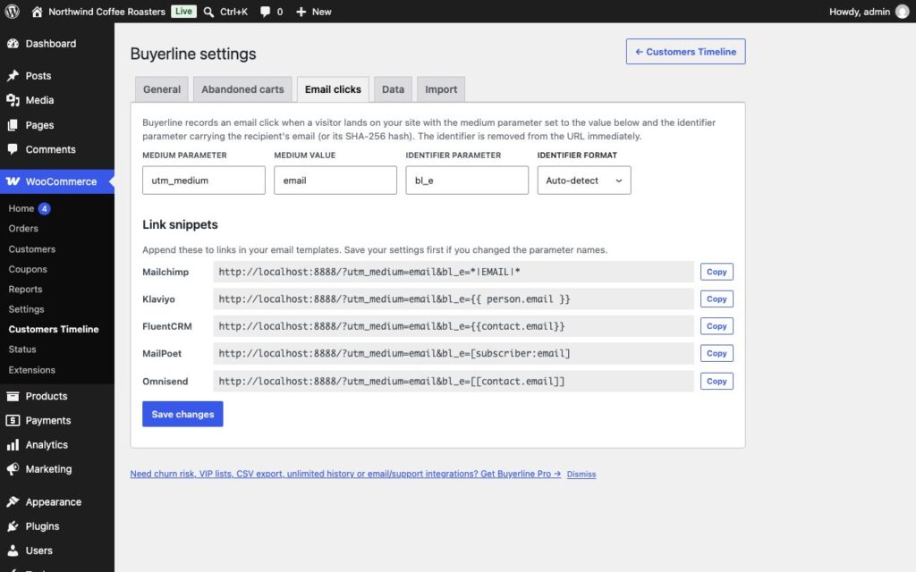Open Customers Timeline in WooCommerce submenu
916x572 pixels.
click(x=54, y=329)
